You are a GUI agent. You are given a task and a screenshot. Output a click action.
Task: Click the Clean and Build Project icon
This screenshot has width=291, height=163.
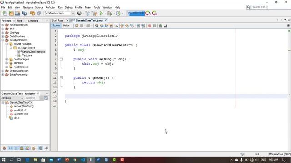click(94, 13)
